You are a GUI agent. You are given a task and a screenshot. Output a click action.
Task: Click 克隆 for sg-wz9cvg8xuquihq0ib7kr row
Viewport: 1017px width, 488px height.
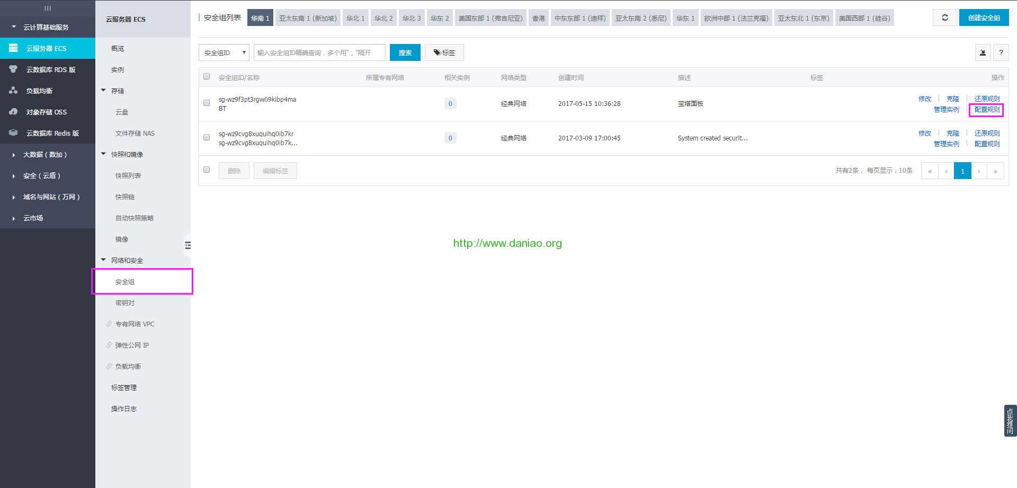[953, 134]
